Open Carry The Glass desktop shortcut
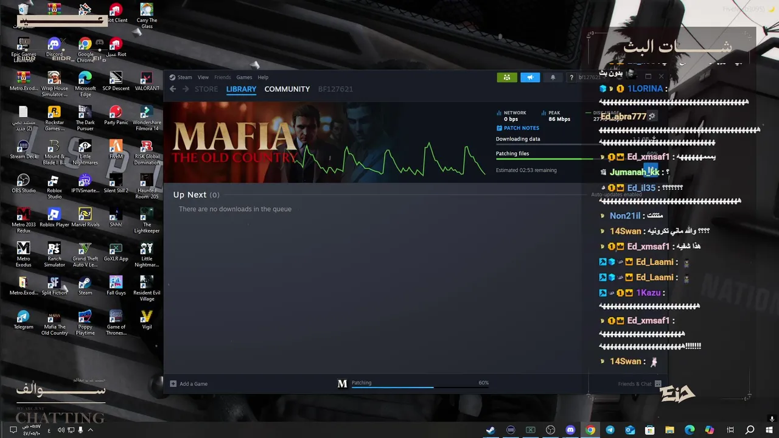 pos(147,16)
